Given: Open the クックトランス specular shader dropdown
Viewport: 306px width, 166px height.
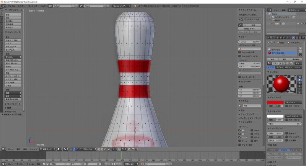Looking at the screenshot, I should point(293,116).
